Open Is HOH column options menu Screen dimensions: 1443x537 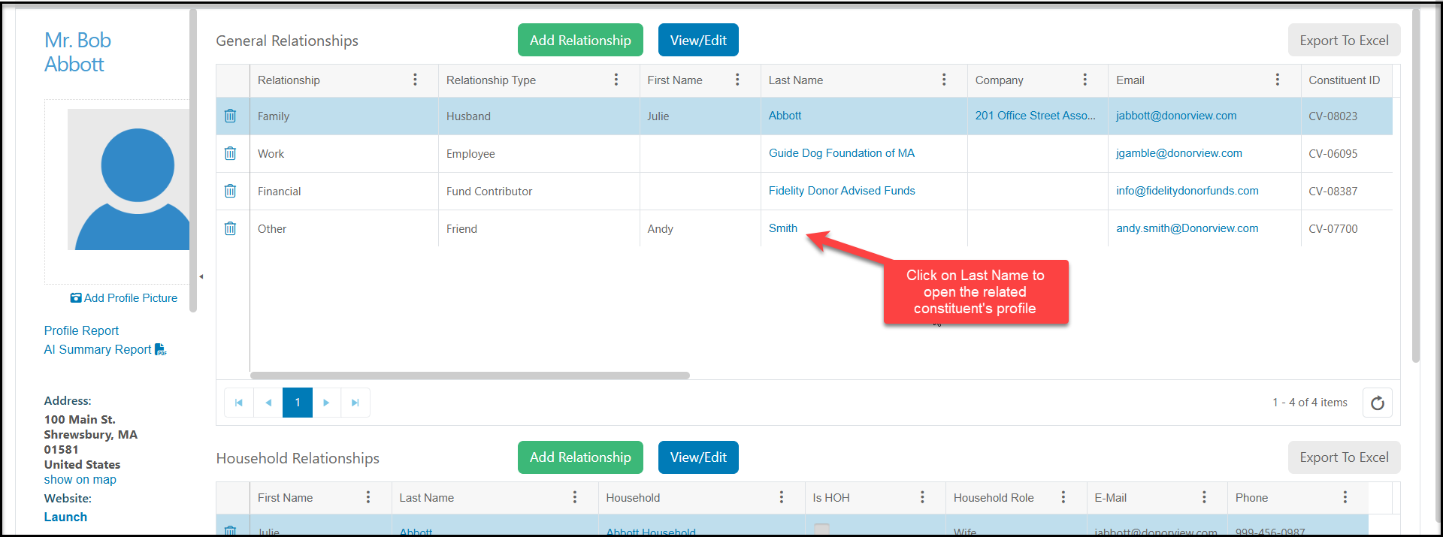tap(922, 497)
